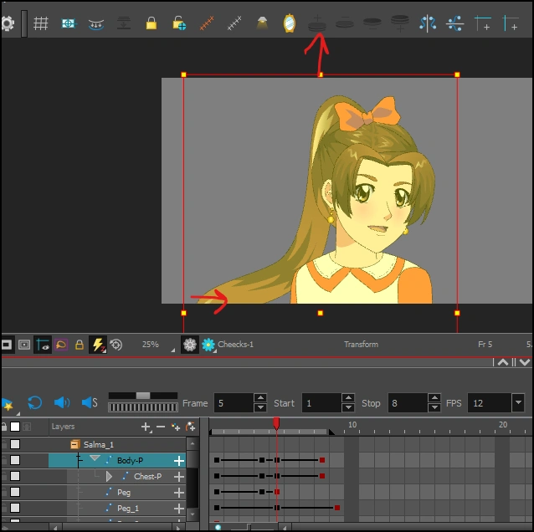The image size is (534, 532).
Task: Click the Add Peg icon in Layers header
Action: pyautogui.click(x=190, y=427)
